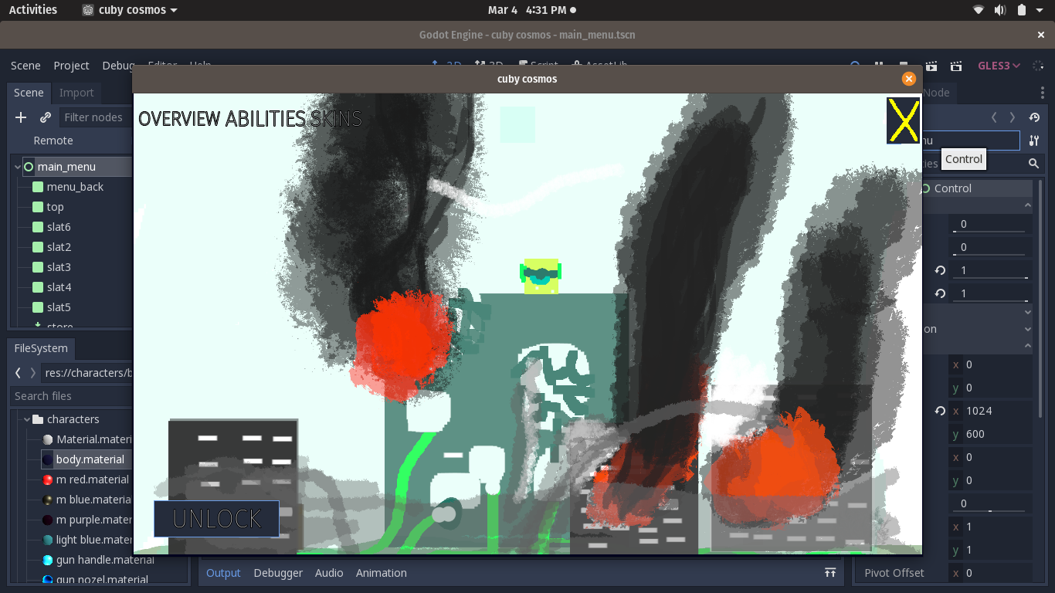1055x593 pixels.
Task: Click the Activities button in top bar
Action: click(33, 10)
